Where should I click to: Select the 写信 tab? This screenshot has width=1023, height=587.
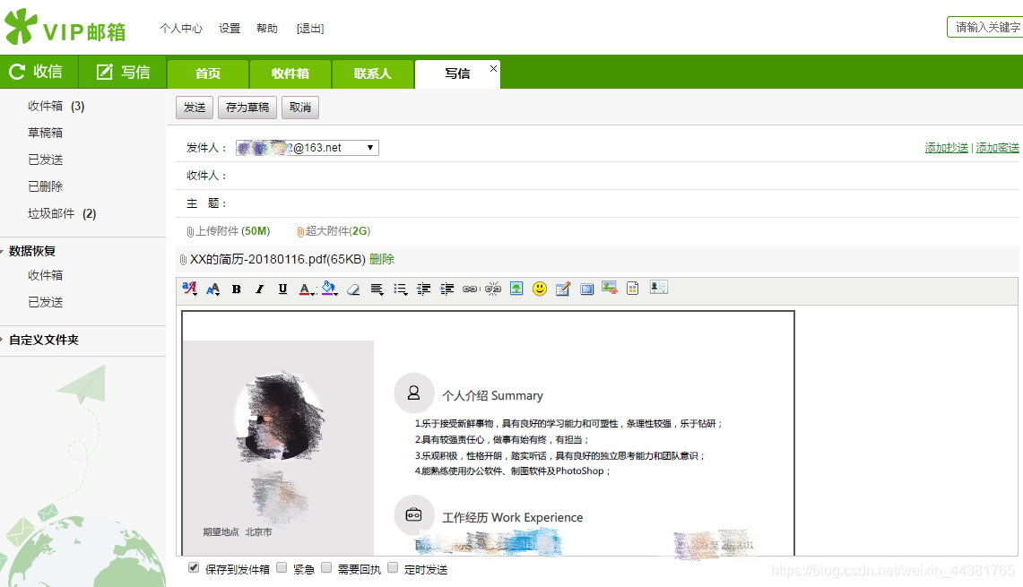(457, 73)
